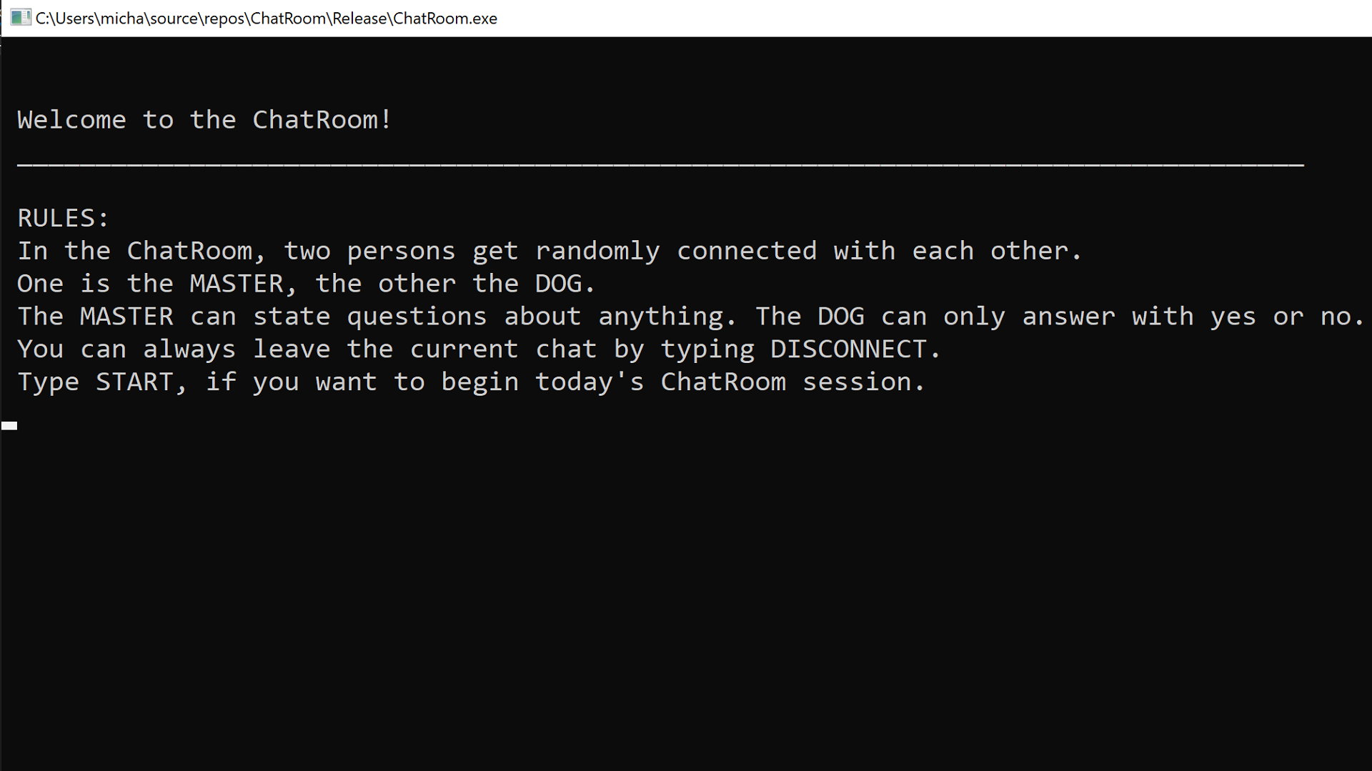Click MASTER in the "One is the" line
1372x771 pixels.
(x=237, y=284)
